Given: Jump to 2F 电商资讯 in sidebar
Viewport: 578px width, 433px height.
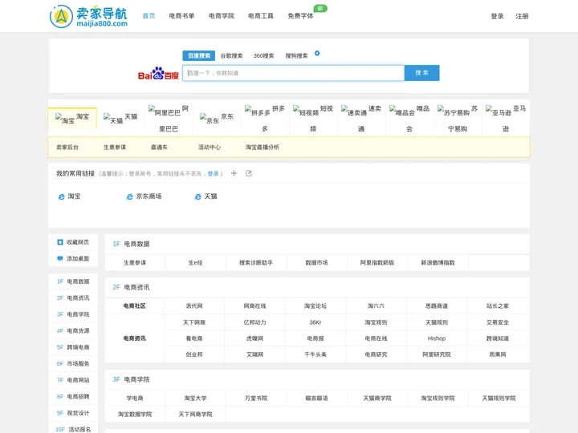Looking at the screenshot, I should tap(73, 297).
